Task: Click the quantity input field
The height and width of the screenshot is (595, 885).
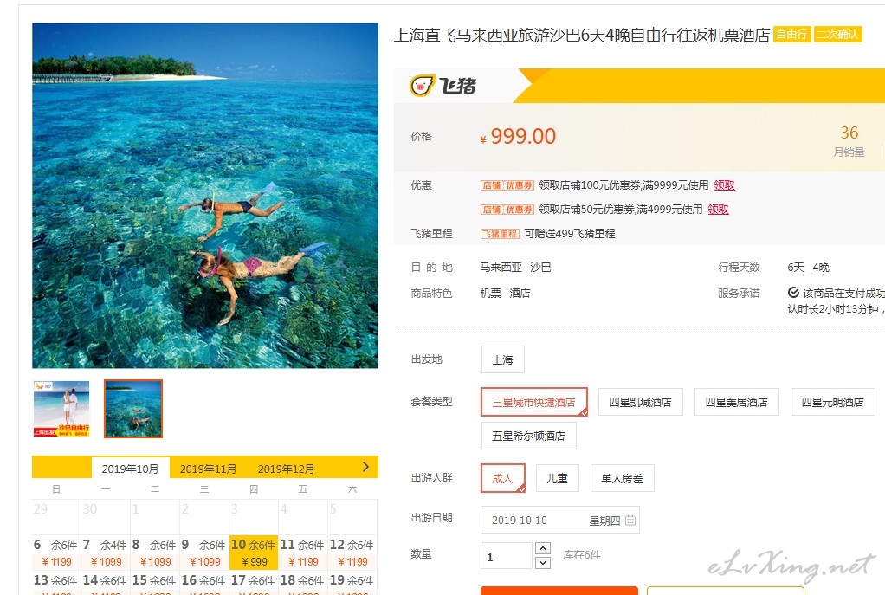Action: pos(507,555)
